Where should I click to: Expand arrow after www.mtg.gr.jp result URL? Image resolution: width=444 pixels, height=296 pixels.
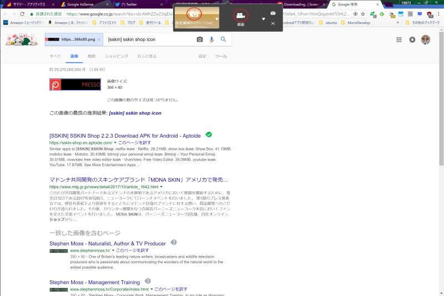pos(161,187)
